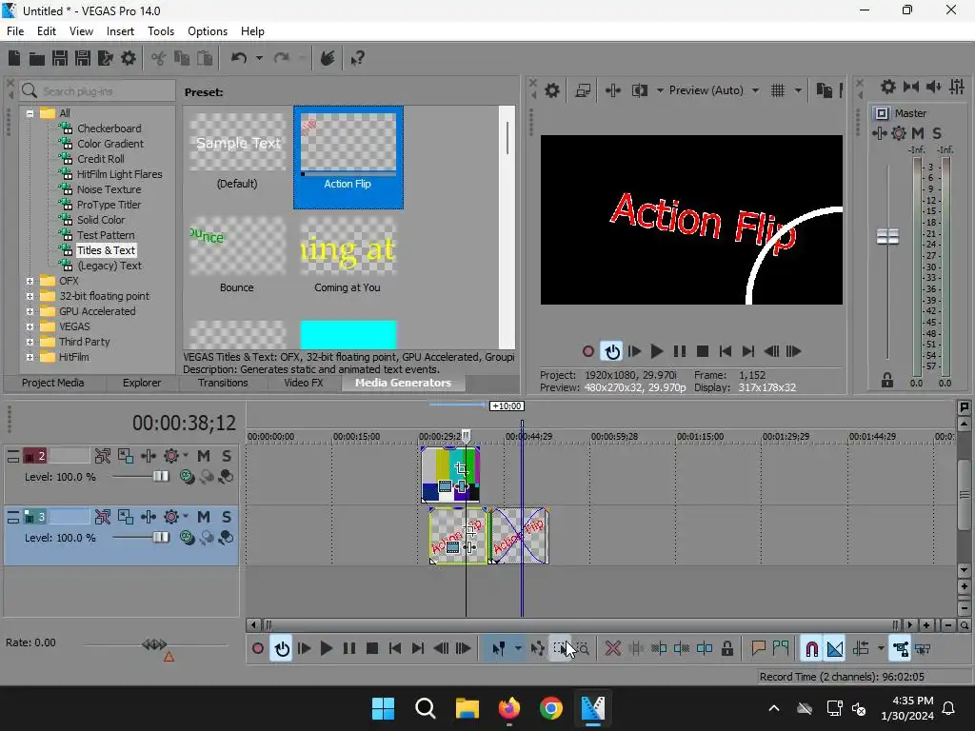Open the Master bus audio properties gear
This screenshot has width=975, height=731.
[888, 87]
